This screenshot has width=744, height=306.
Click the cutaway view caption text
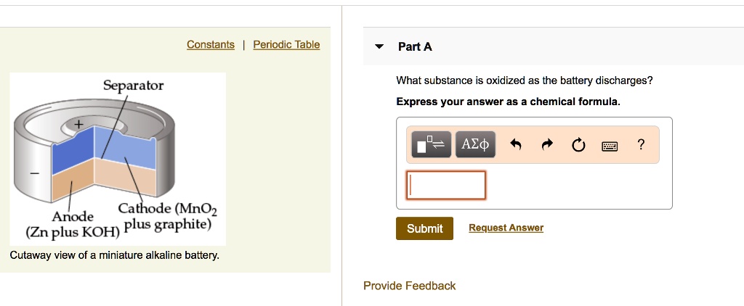[x=114, y=256]
